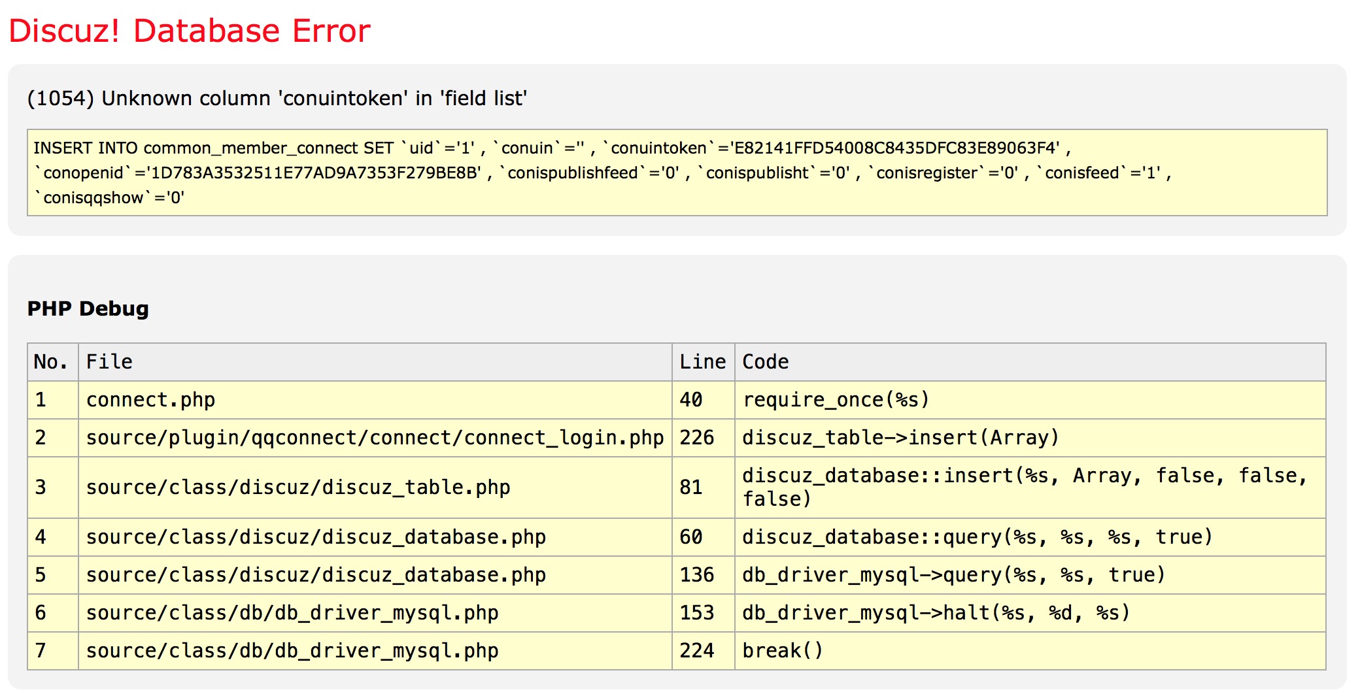Click the "No." column header
The image size is (1360, 694).
click(52, 362)
